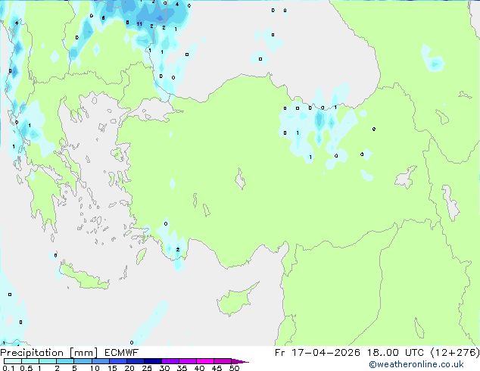The width and height of the screenshot is (480, 371).
Task: Select the 1 to 2 mm legend color
Action: point(48,361)
